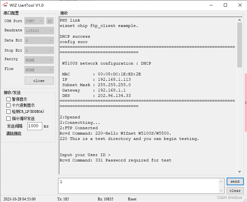This screenshot has height=202, width=247.
Task: Click 'wiznet chip ftp_client example.' line
Action: coord(99,26)
